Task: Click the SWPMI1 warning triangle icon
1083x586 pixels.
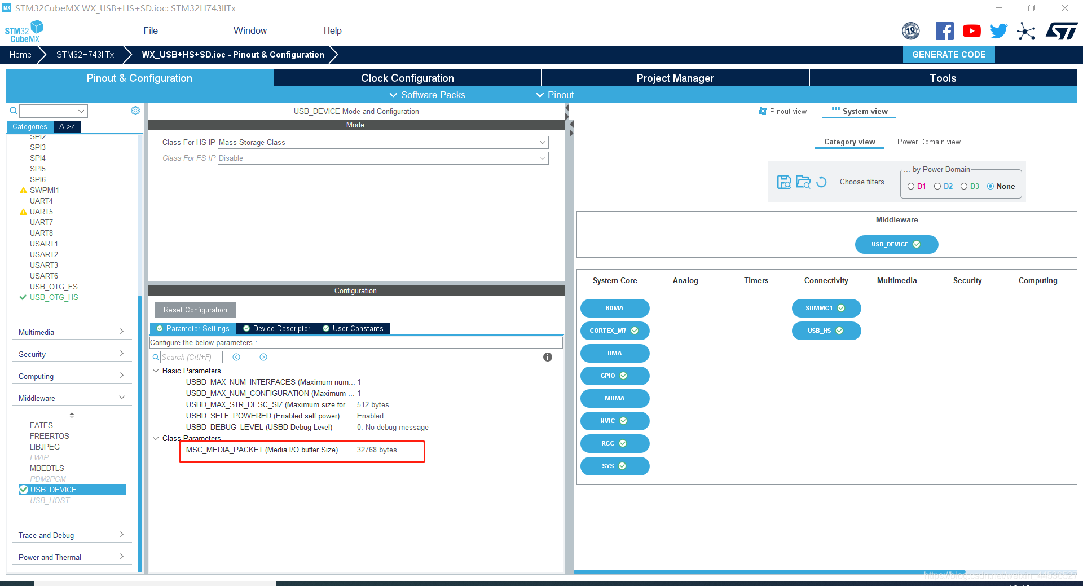Action: click(23, 191)
